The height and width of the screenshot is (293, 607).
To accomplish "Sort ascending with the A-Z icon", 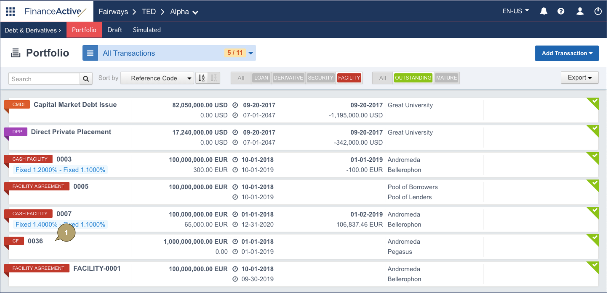I will click(x=202, y=78).
